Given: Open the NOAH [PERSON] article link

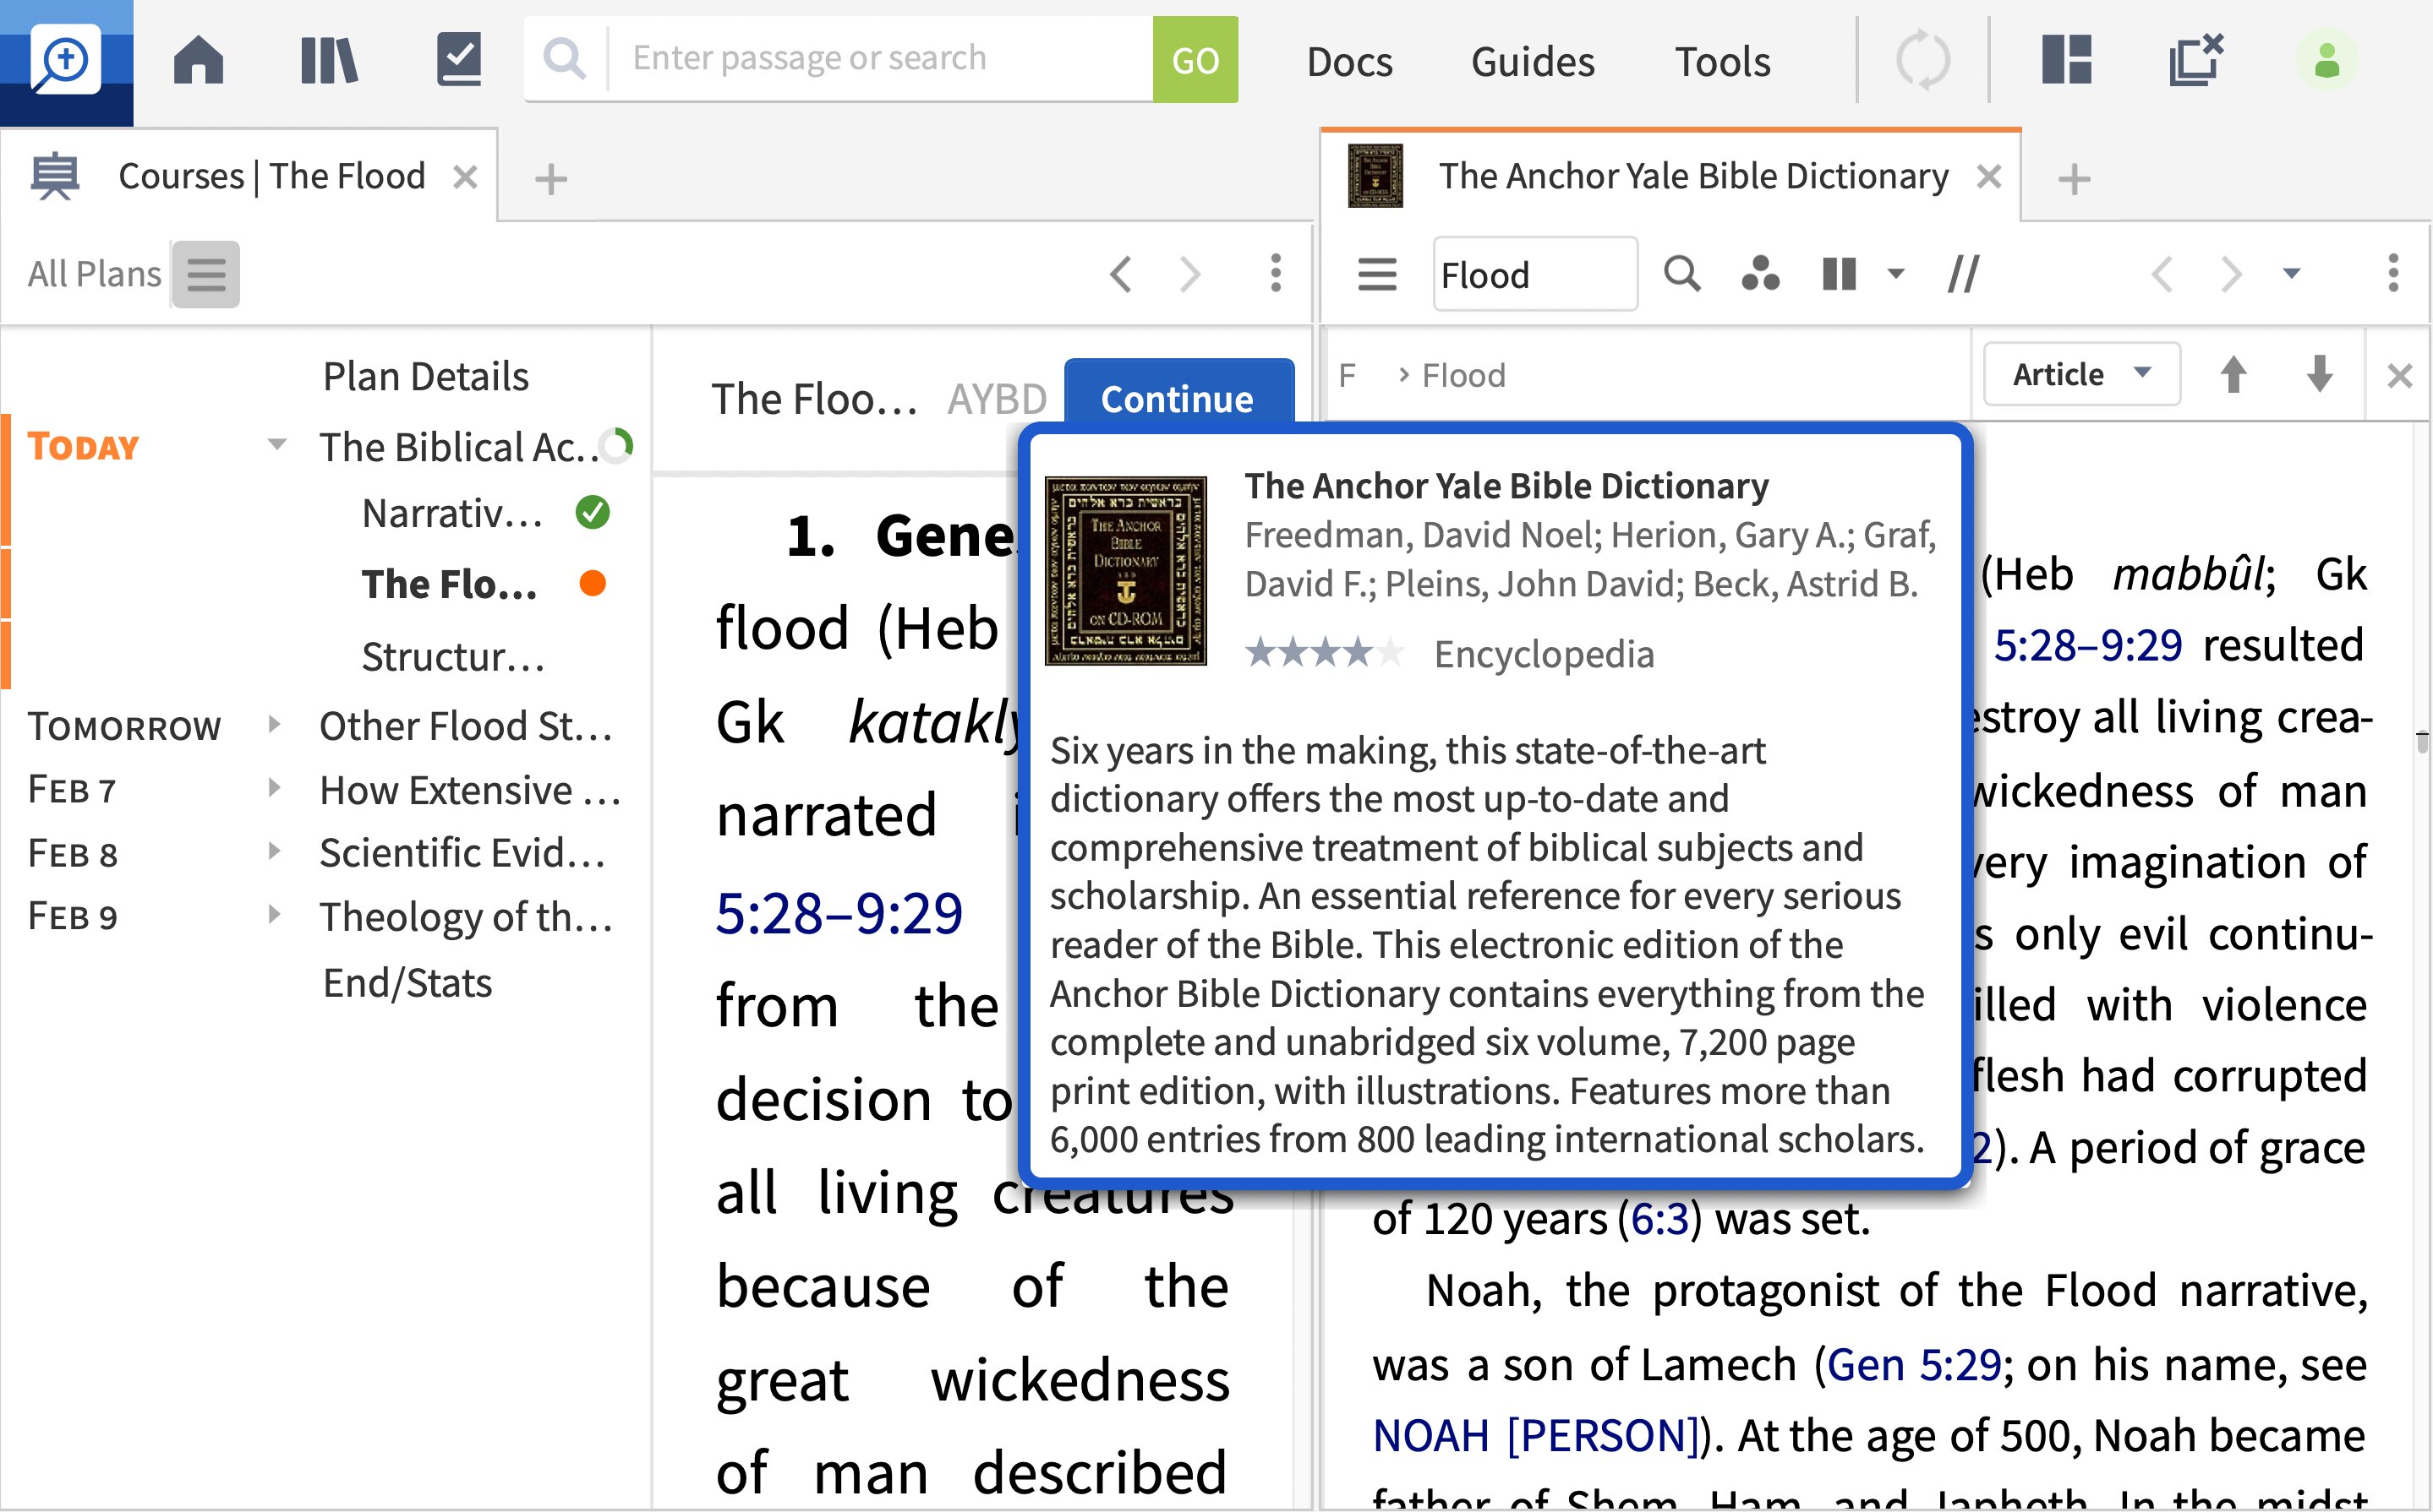Looking at the screenshot, I should pos(1536,1435).
